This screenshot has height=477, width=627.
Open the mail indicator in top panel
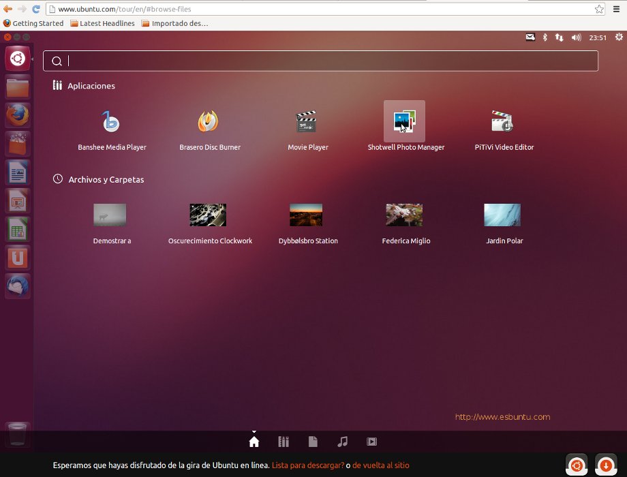[x=530, y=37]
